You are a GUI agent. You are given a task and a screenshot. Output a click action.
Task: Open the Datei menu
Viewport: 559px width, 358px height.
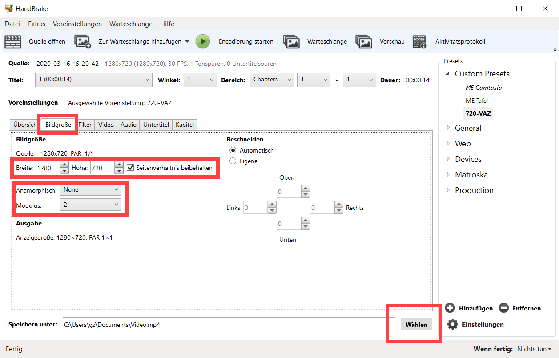tap(12, 24)
